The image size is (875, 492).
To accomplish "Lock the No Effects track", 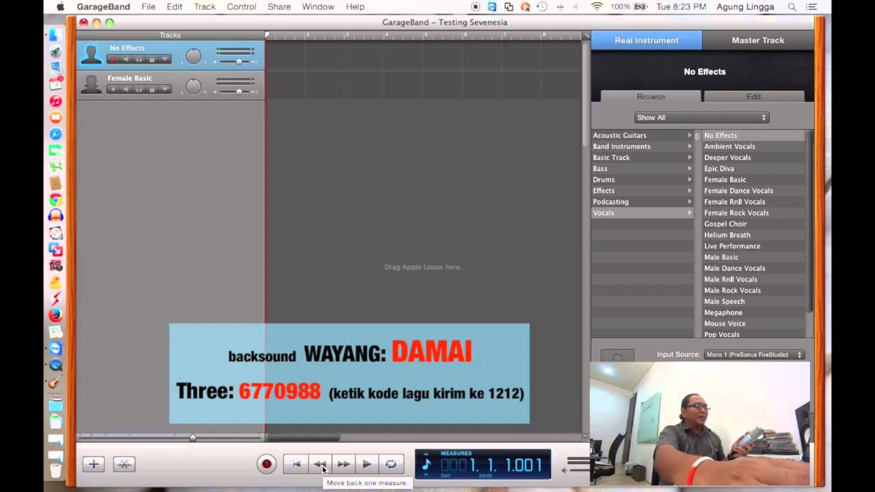I will pos(152,59).
